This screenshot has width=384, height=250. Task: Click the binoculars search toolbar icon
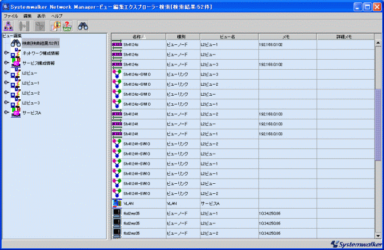click(x=83, y=26)
